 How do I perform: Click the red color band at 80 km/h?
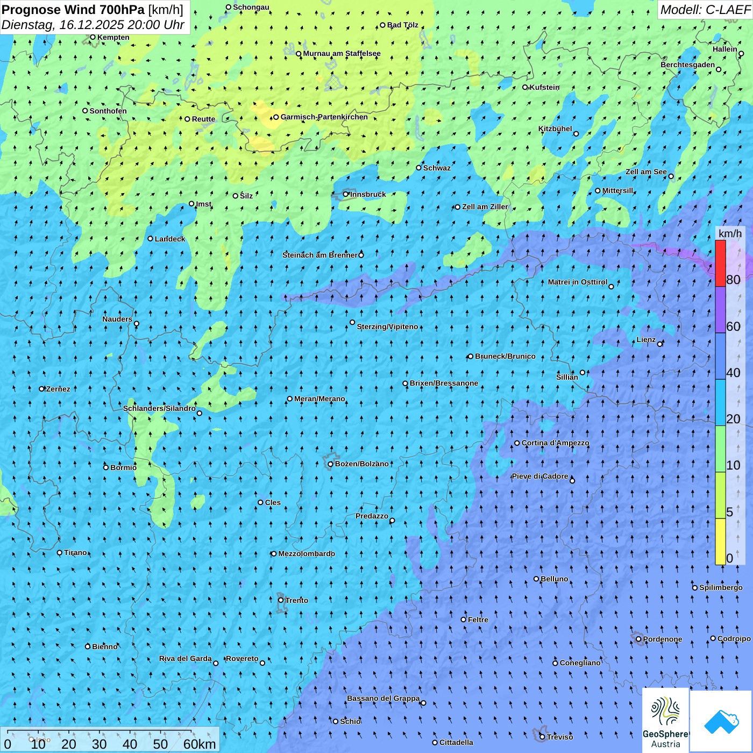pyautogui.click(x=720, y=263)
